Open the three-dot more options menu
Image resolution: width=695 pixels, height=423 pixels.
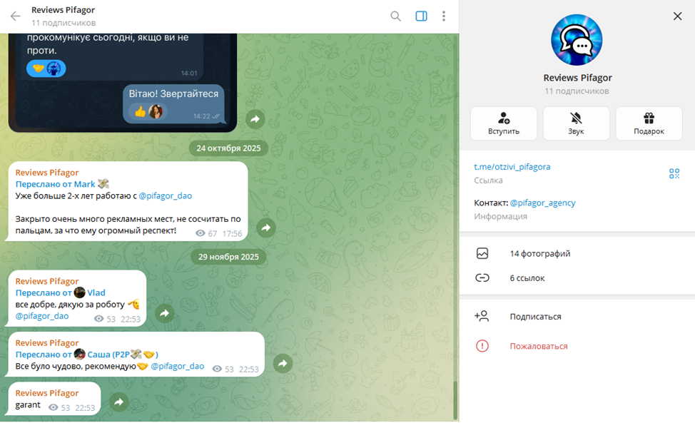[x=444, y=16]
